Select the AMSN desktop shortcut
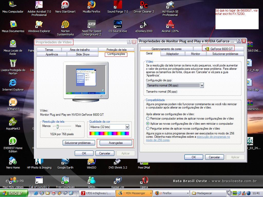This screenshot has width=263, height=197. (x=91, y=182)
